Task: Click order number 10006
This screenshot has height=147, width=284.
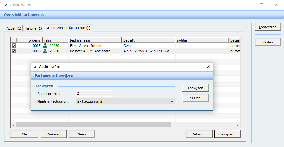Action: 36,51
